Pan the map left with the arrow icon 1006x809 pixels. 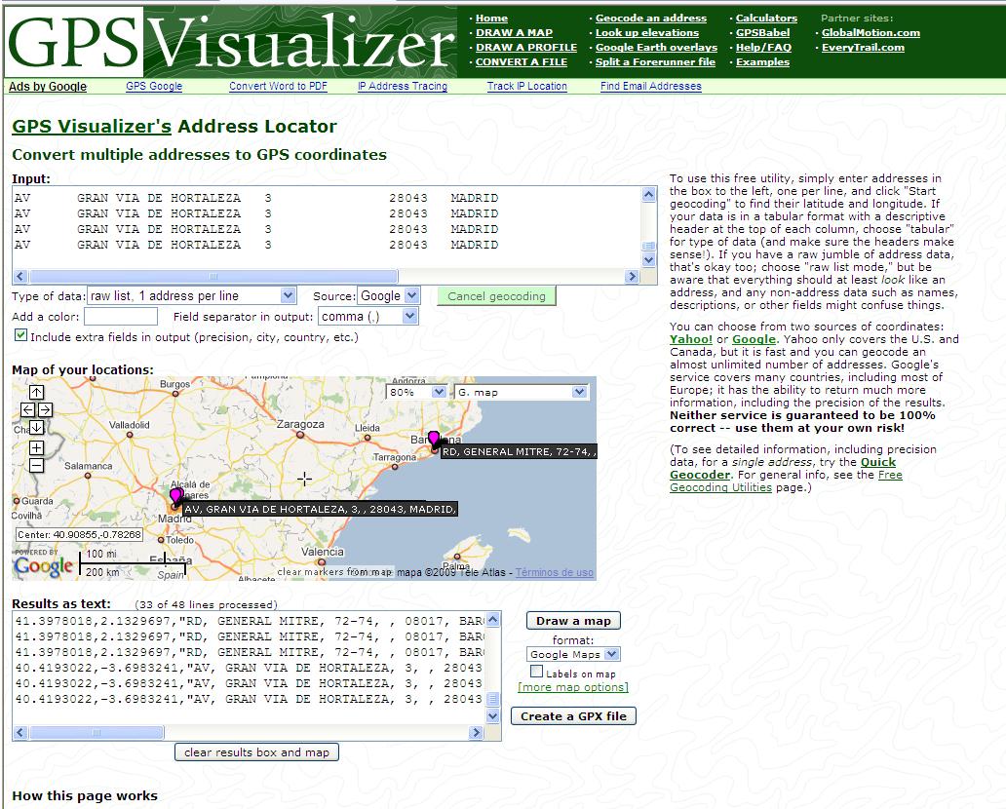(28, 410)
